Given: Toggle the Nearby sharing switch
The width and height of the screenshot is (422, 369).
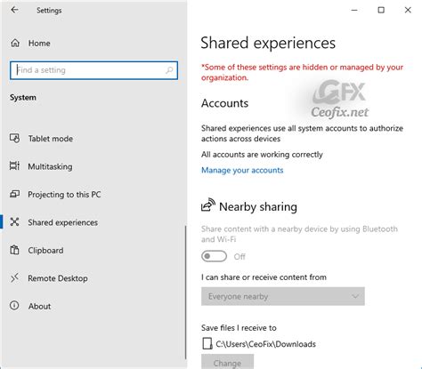Looking at the screenshot, I should [x=214, y=256].
